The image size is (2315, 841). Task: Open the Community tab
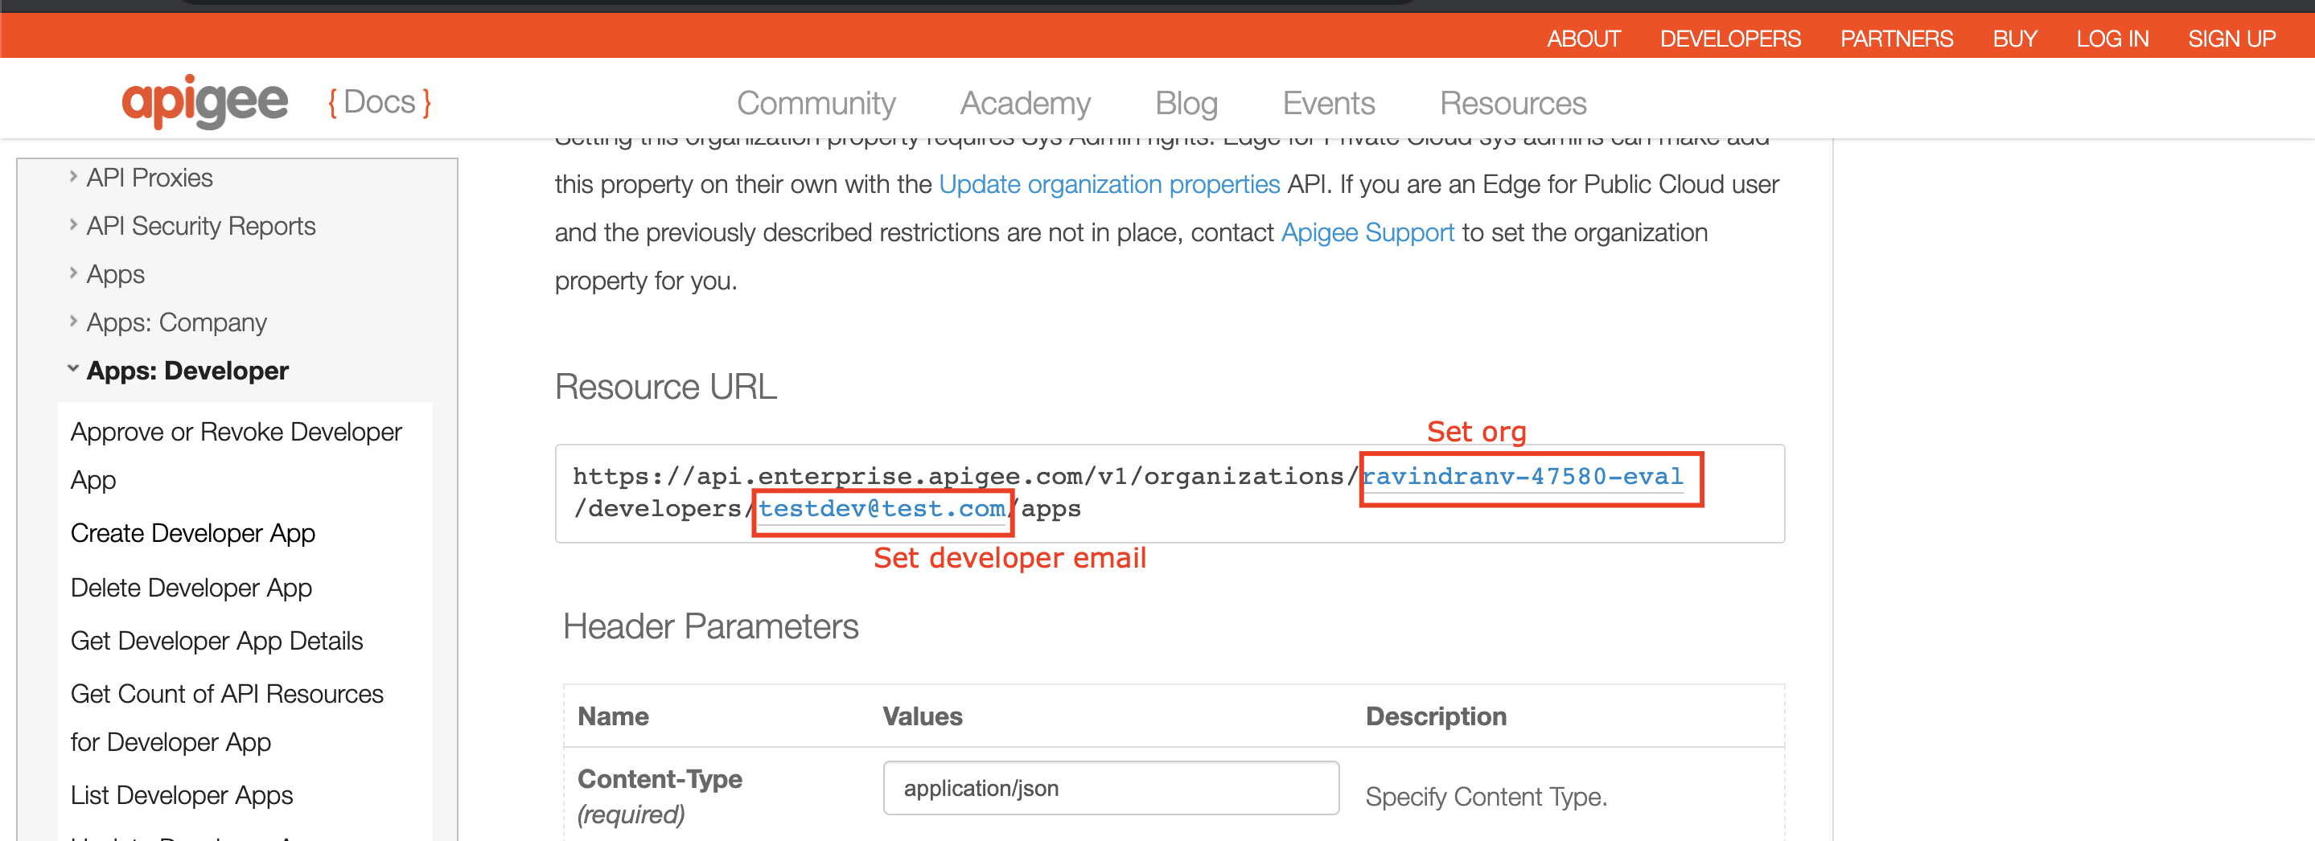[816, 104]
